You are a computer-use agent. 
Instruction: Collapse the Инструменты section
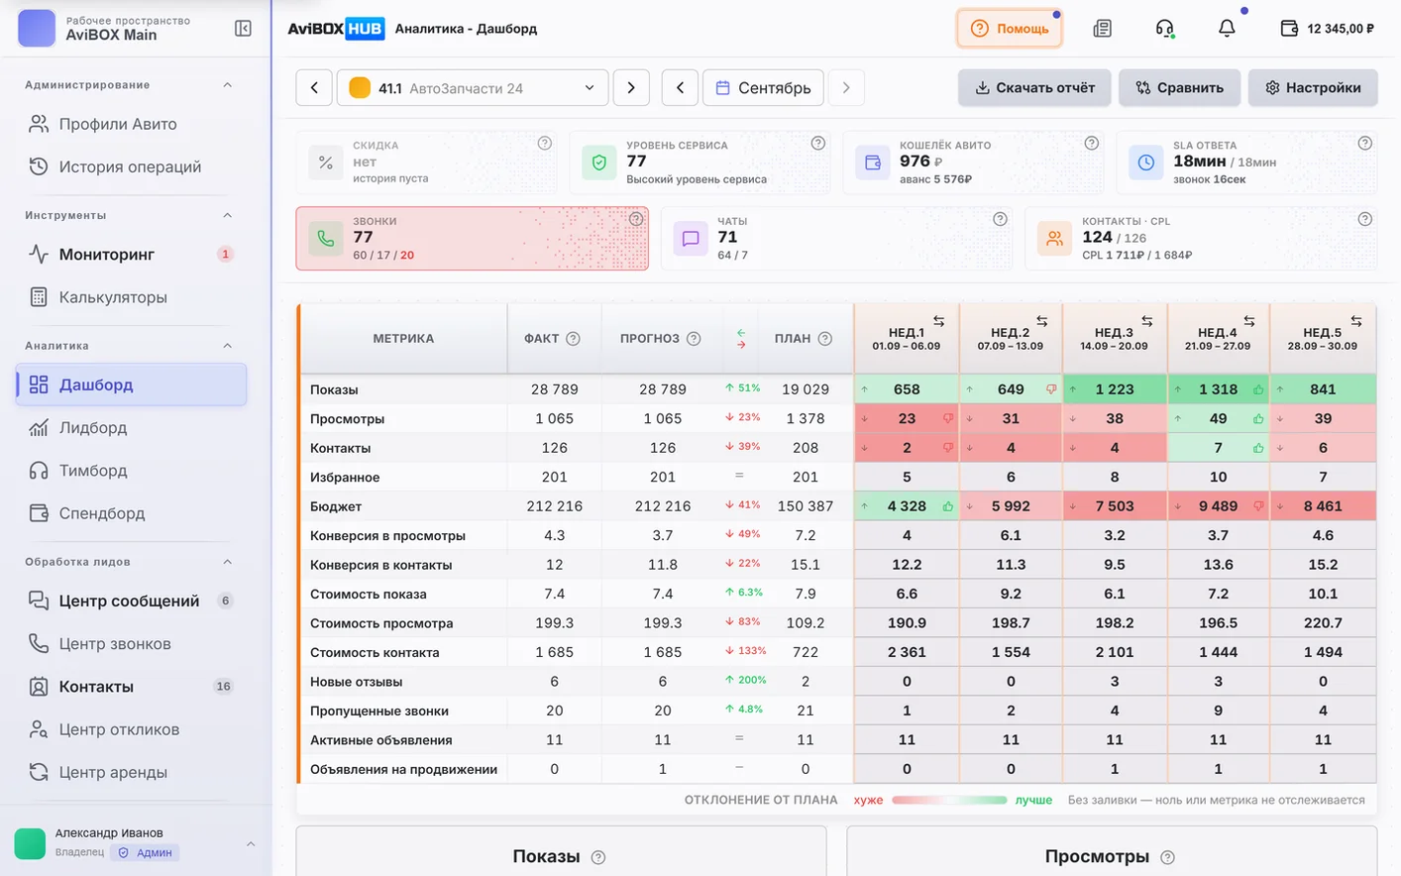[x=228, y=215]
